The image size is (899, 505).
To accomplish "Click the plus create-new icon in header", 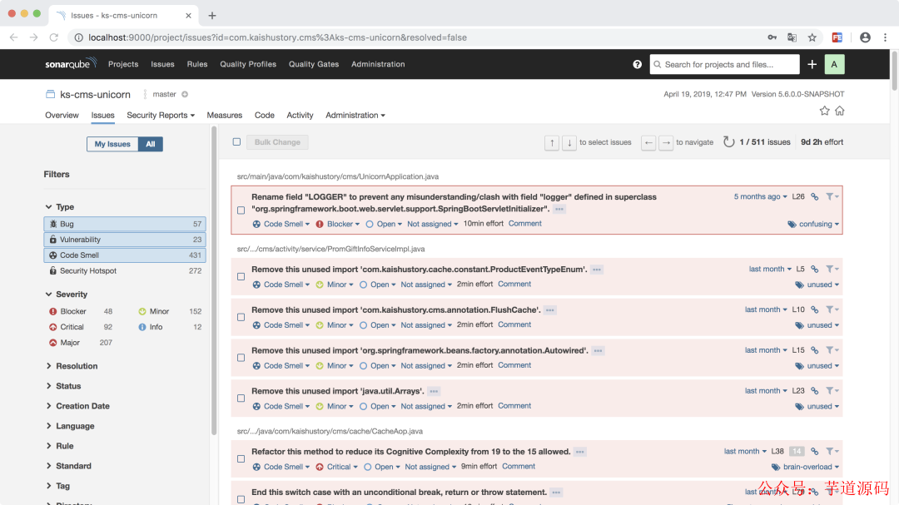I will pyautogui.click(x=812, y=64).
